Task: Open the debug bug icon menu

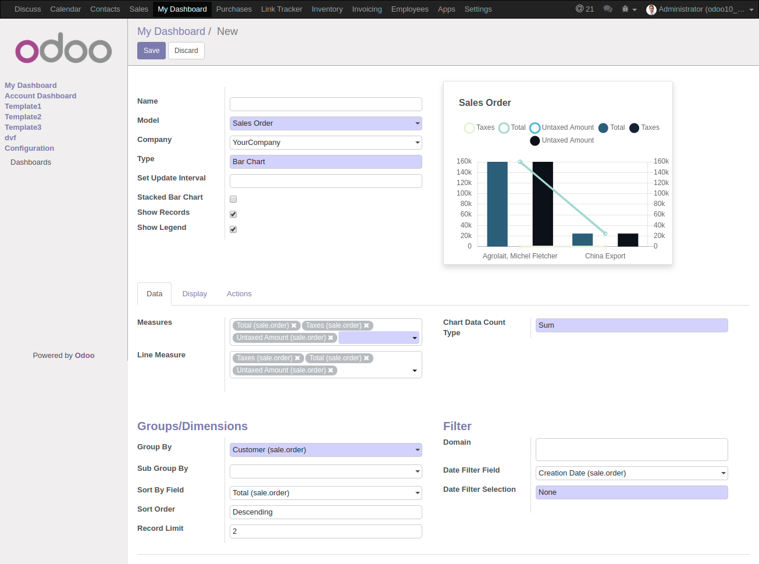Action: [x=629, y=9]
